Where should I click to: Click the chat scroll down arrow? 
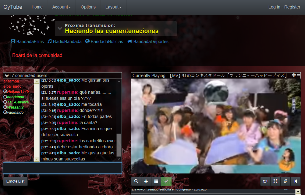[119, 159]
